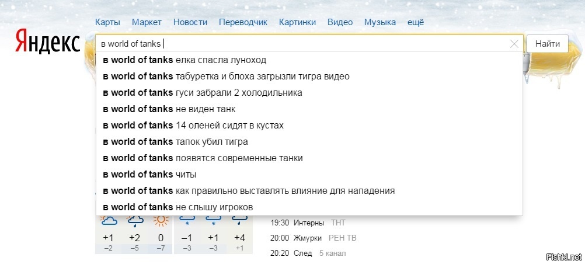Select suggestion 'появятся современные танки'
585x264 pixels.
tap(309, 158)
